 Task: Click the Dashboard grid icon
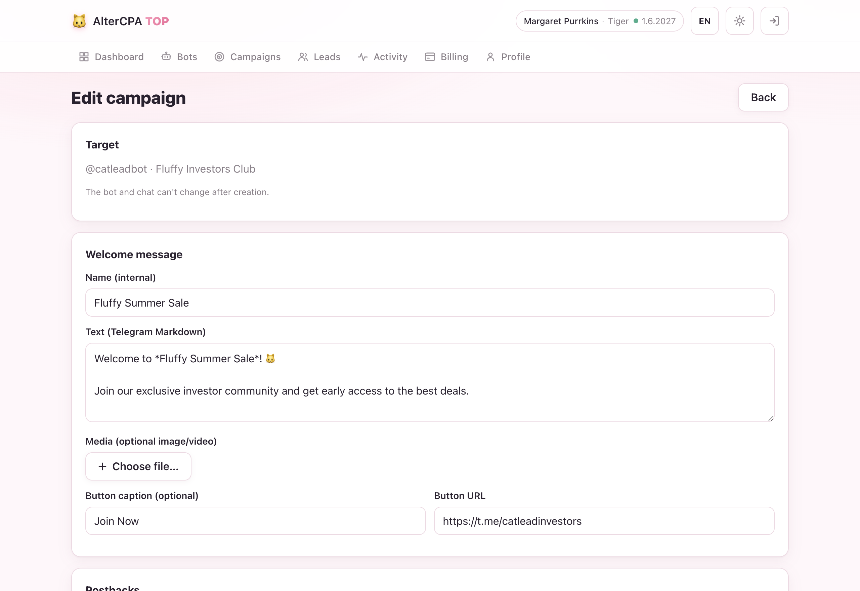(x=84, y=57)
